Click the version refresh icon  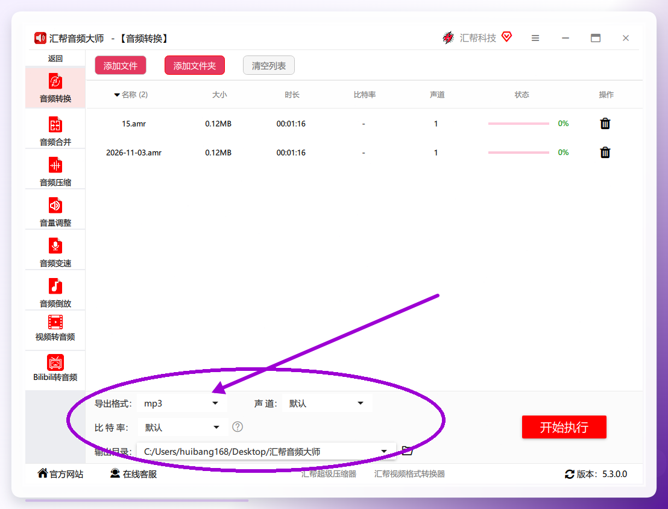(x=570, y=474)
